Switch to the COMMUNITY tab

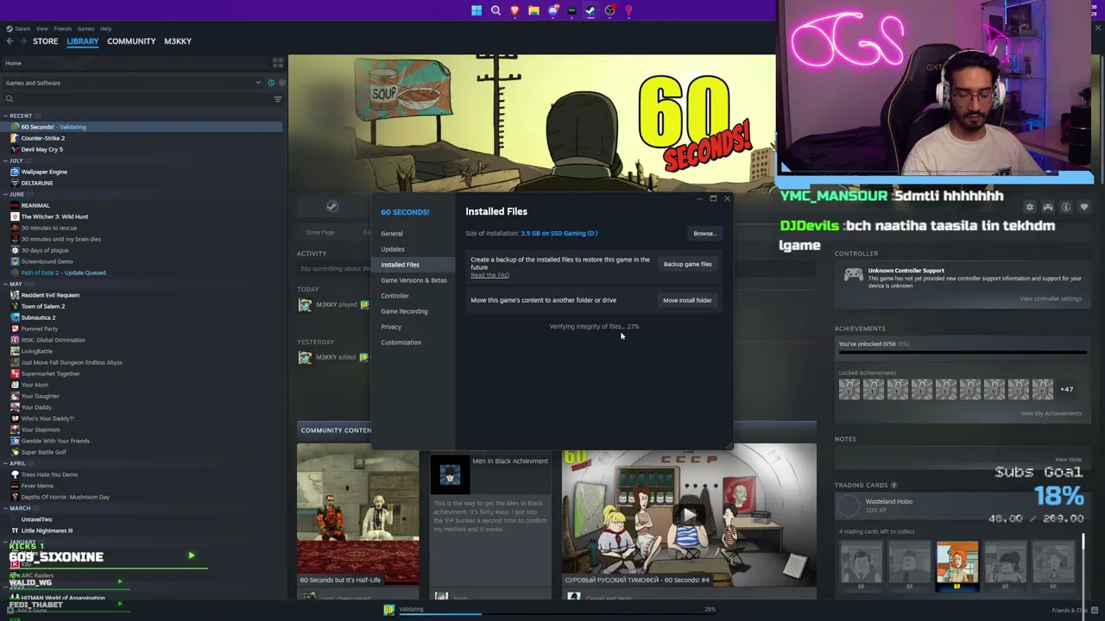(x=131, y=41)
